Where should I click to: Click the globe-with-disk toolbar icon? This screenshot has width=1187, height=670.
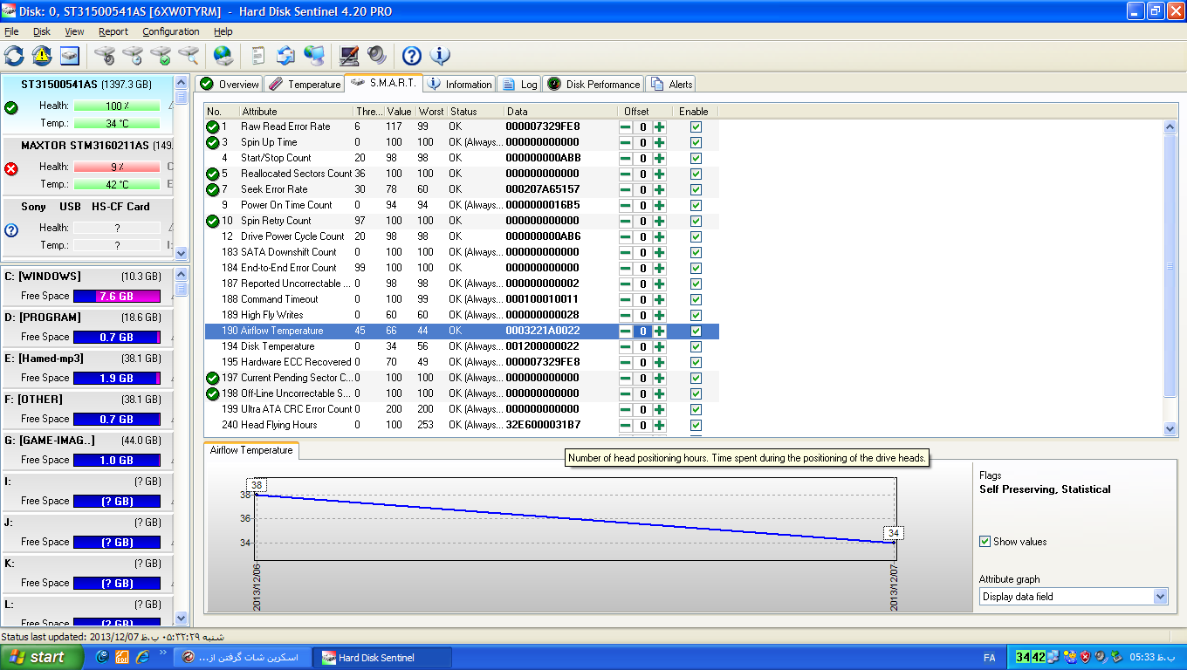(223, 56)
